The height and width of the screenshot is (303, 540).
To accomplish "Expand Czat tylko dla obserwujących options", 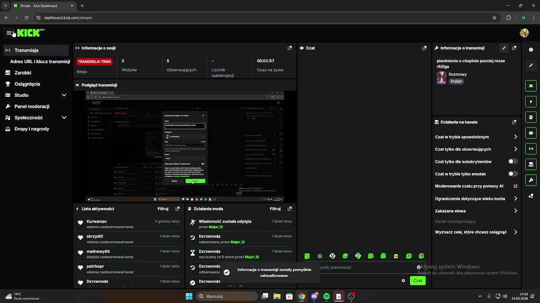I will (516, 149).
